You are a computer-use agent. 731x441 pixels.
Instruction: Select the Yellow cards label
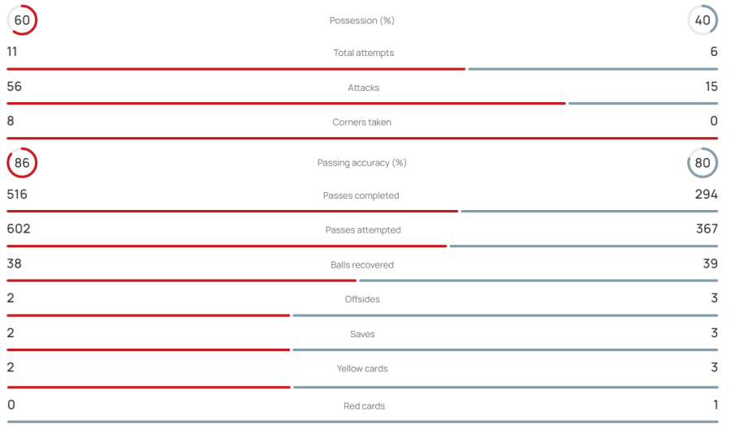362,368
